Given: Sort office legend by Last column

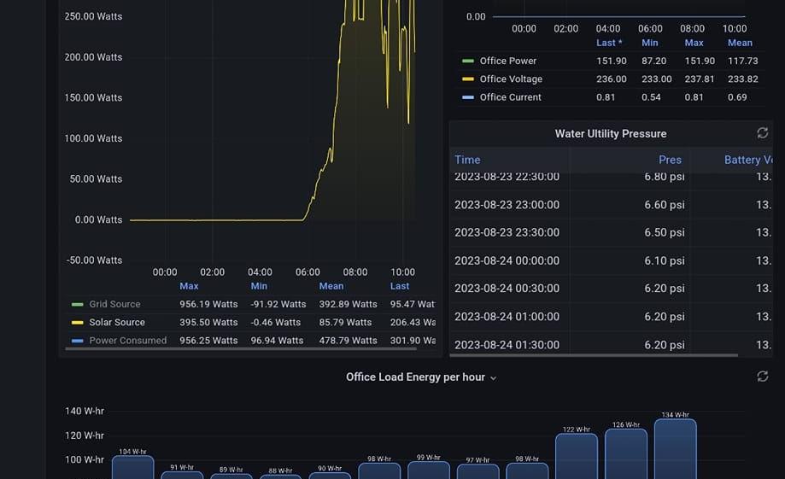Looking at the screenshot, I should 609,43.
